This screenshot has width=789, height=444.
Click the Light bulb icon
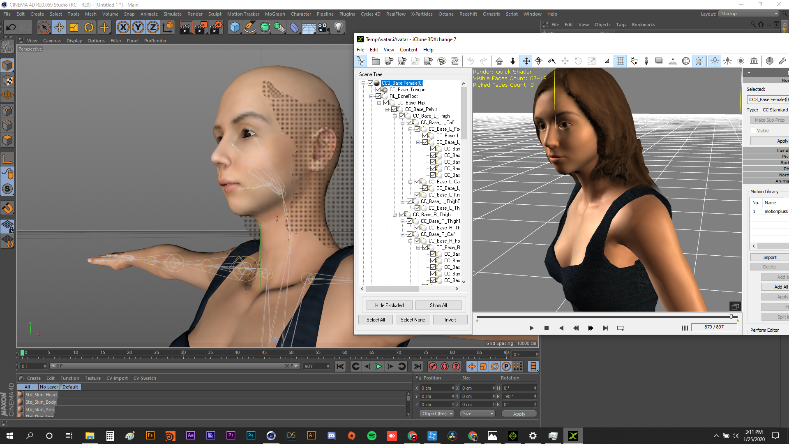[x=339, y=28]
